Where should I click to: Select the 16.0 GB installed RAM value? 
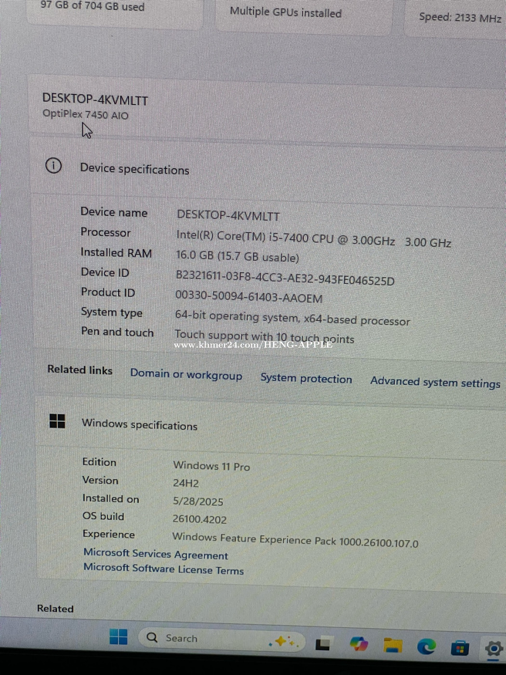coord(238,256)
